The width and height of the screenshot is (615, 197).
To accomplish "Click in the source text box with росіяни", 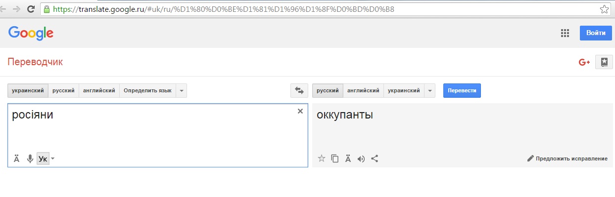I will (157, 135).
